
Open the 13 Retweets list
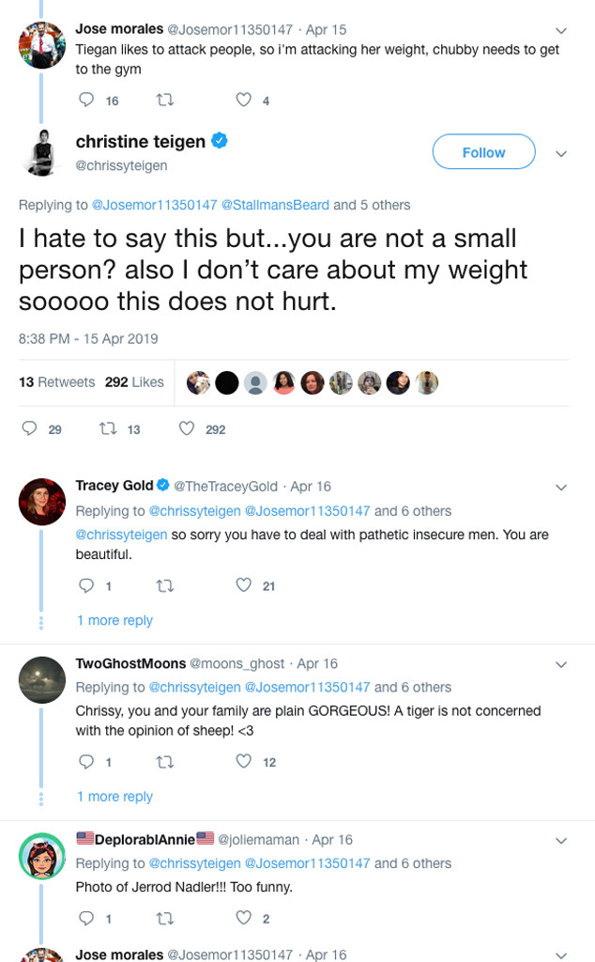(56, 382)
